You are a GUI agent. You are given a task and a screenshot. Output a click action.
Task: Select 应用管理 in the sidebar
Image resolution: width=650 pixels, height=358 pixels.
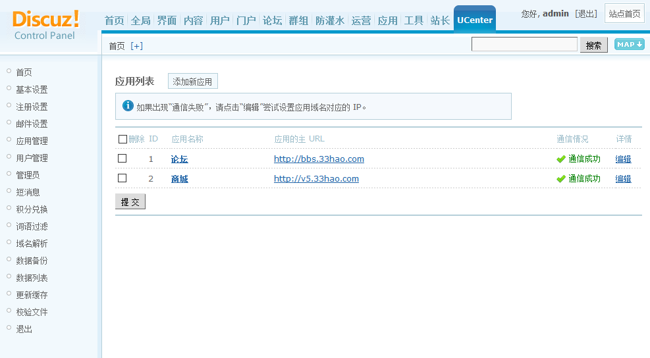32,141
